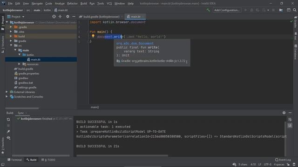Click the 4 spaces indent setting
Image resolution: width=298 pixels, height=167 pixels.
(279, 164)
